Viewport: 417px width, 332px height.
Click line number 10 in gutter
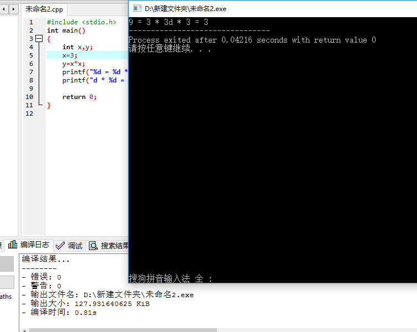coord(29,97)
